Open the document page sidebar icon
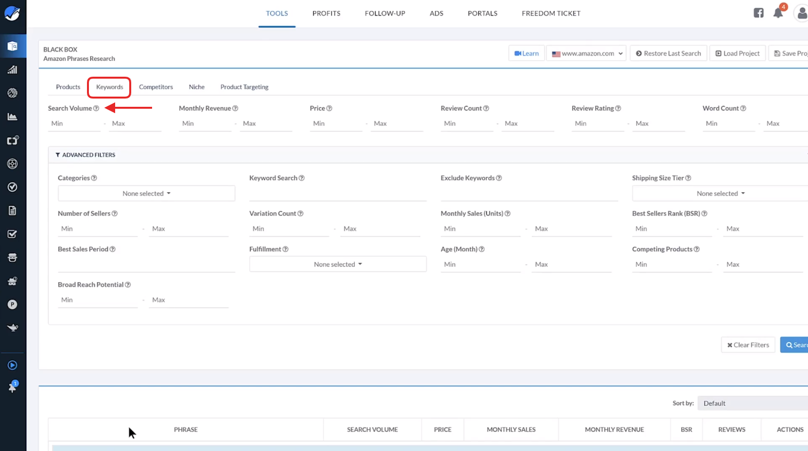 click(x=13, y=211)
